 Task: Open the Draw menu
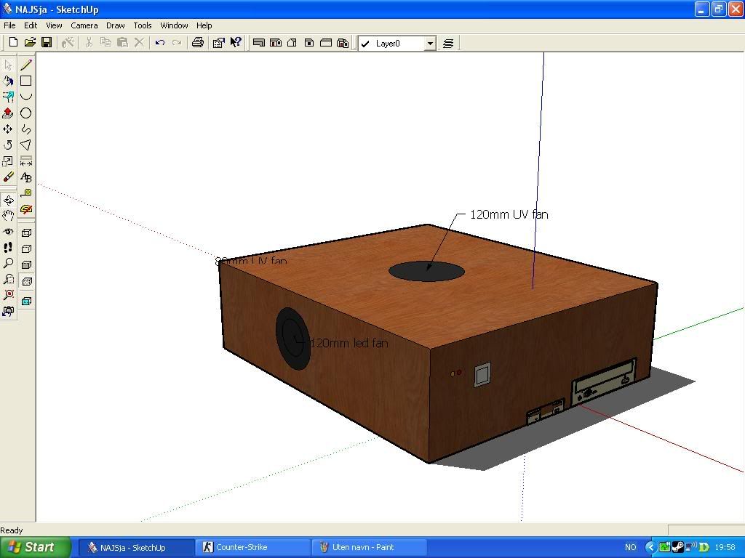[115, 25]
